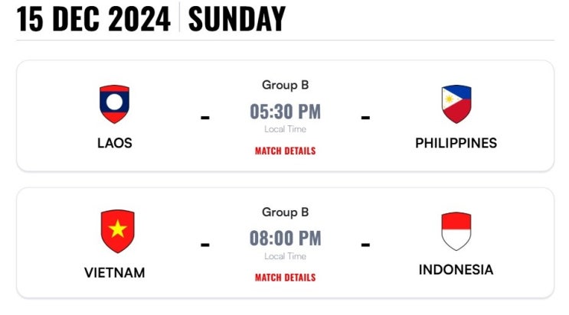Click the Vietnam flag shield icon
569x315 pixels.
pos(118,231)
